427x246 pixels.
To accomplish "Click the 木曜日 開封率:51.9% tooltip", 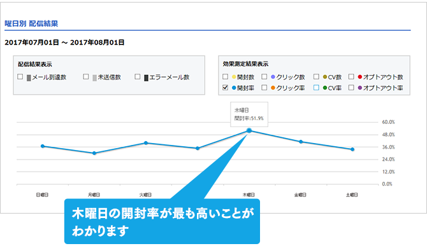I will (249, 114).
